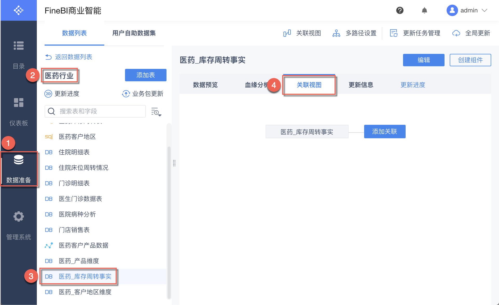This screenshot has width=499, height=305.
Task: Select 医药客户产品数据 table in list
Action: (84, 245)
